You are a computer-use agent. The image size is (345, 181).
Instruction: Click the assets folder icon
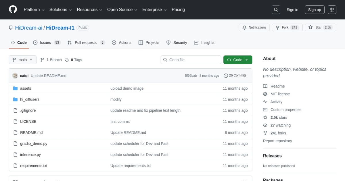[x=15, y=88]
